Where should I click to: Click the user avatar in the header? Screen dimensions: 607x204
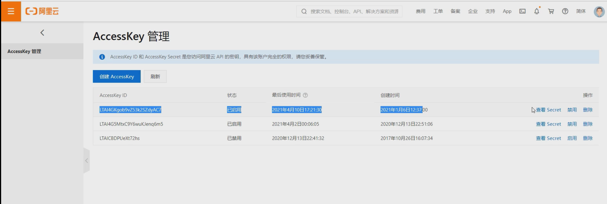point(599,11)
